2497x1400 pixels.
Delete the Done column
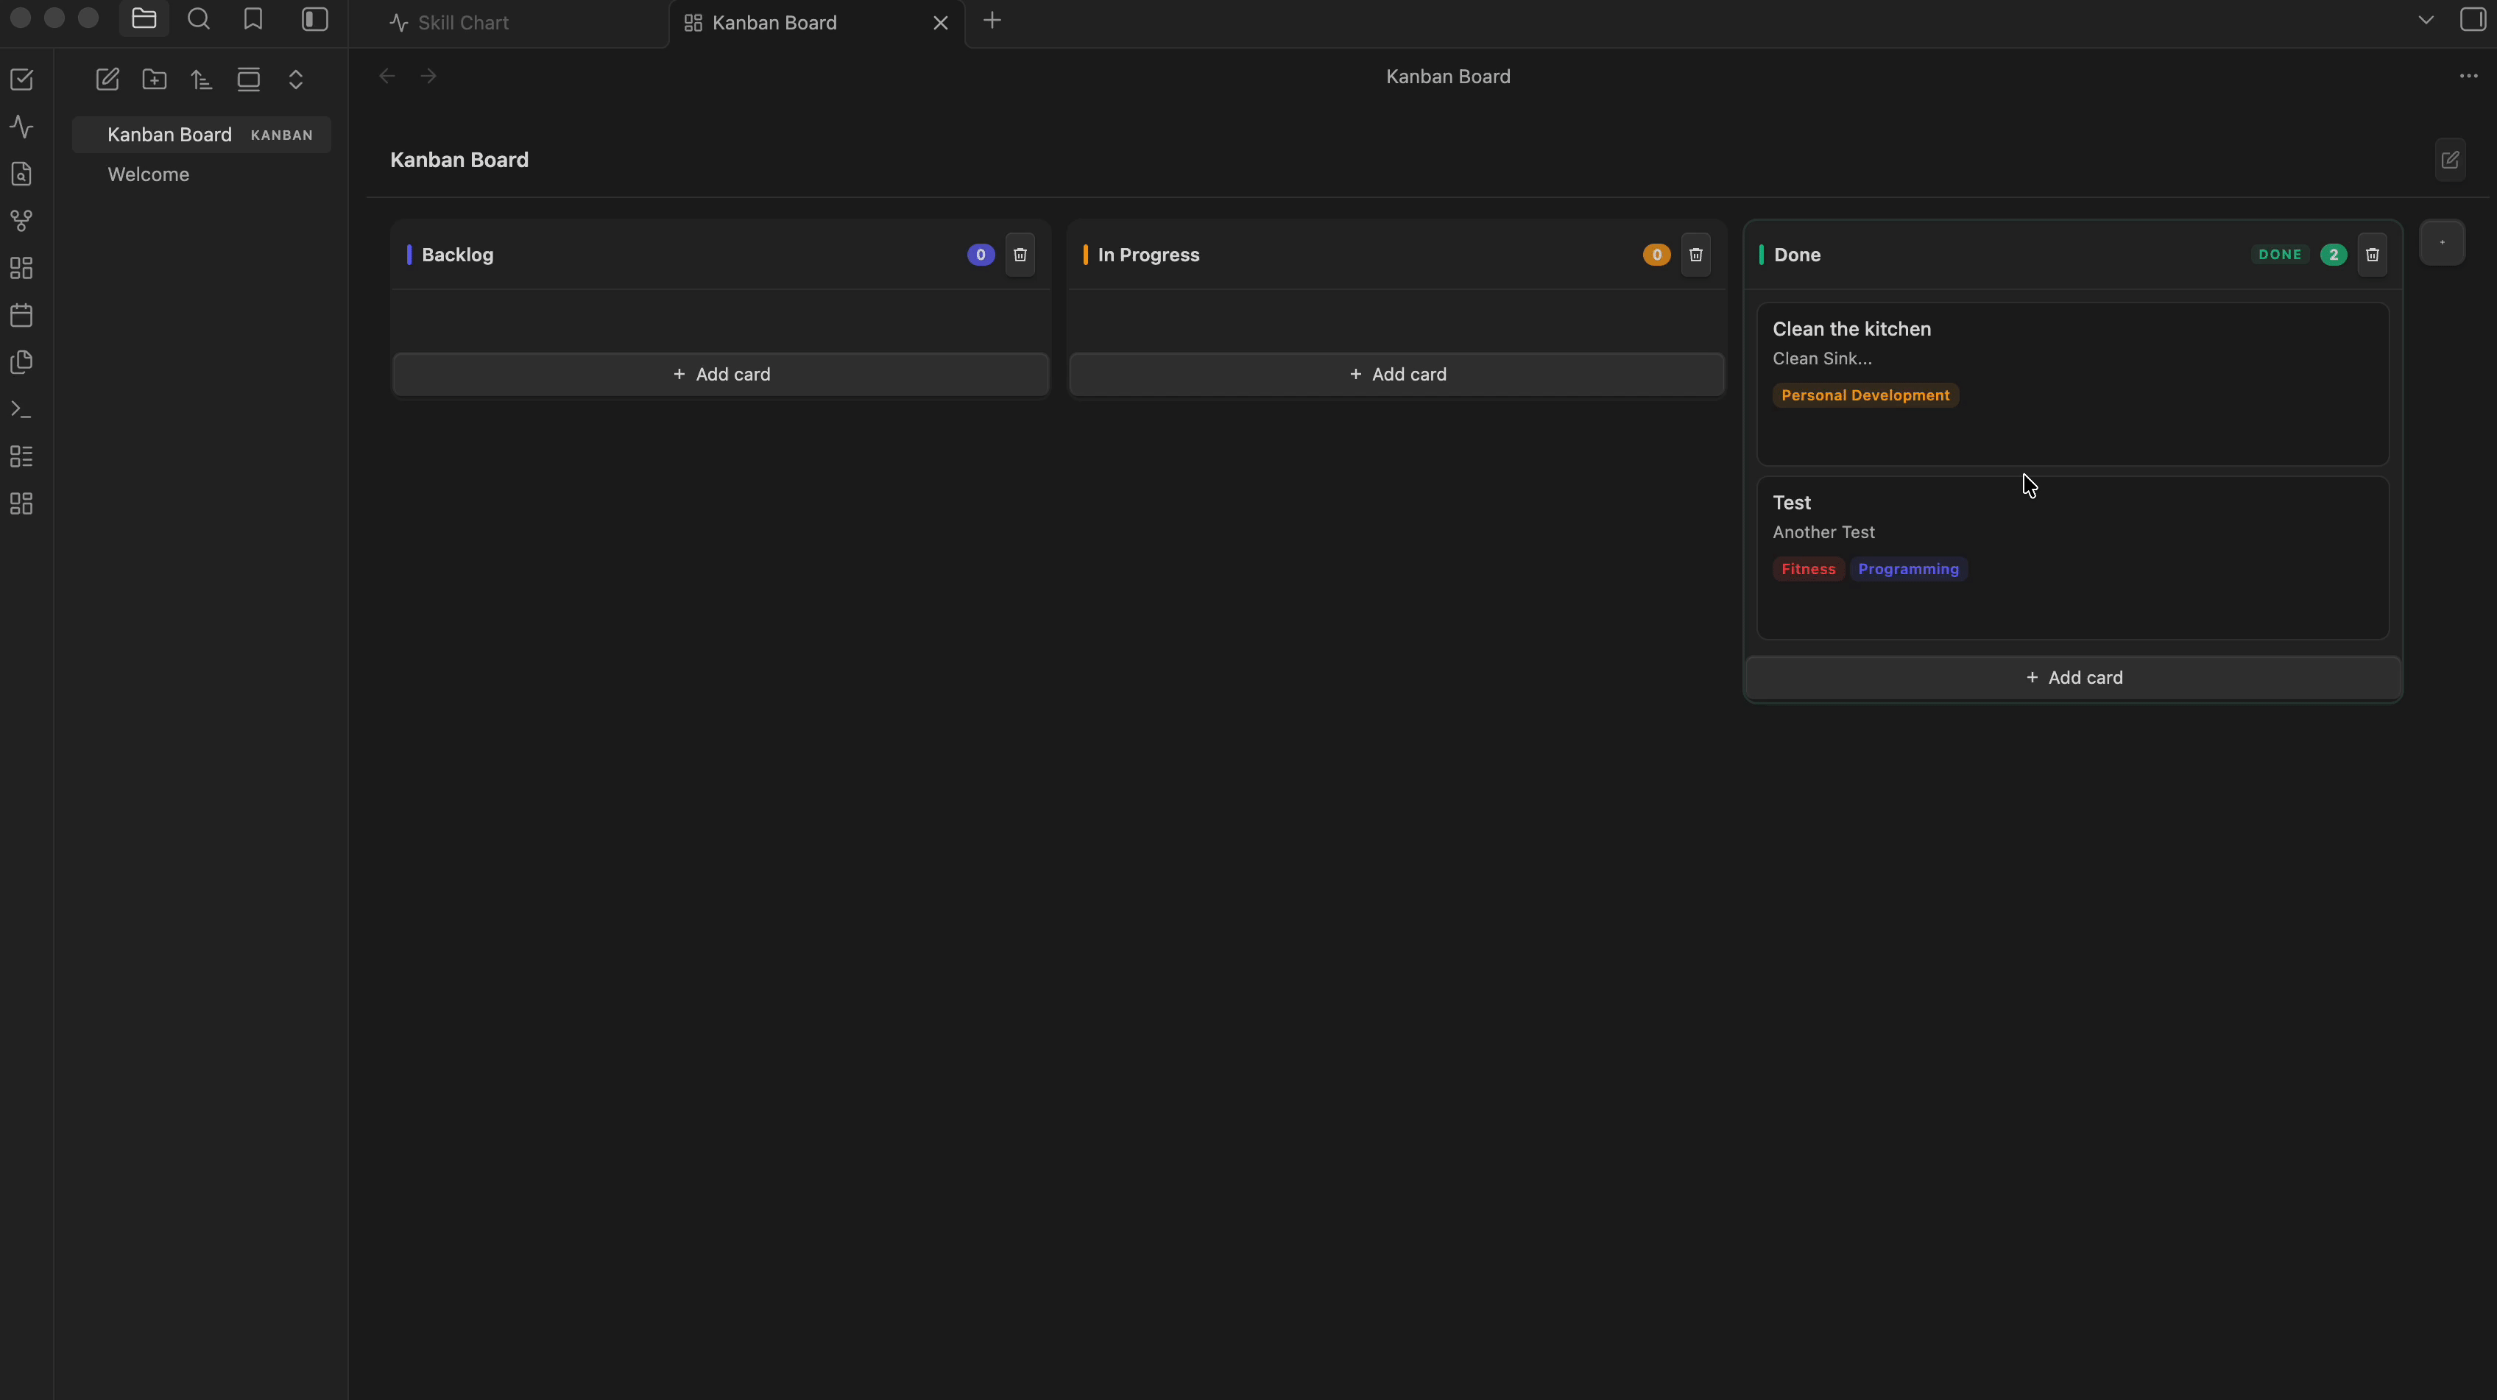pyautogui.click(x=2372, y=255)
